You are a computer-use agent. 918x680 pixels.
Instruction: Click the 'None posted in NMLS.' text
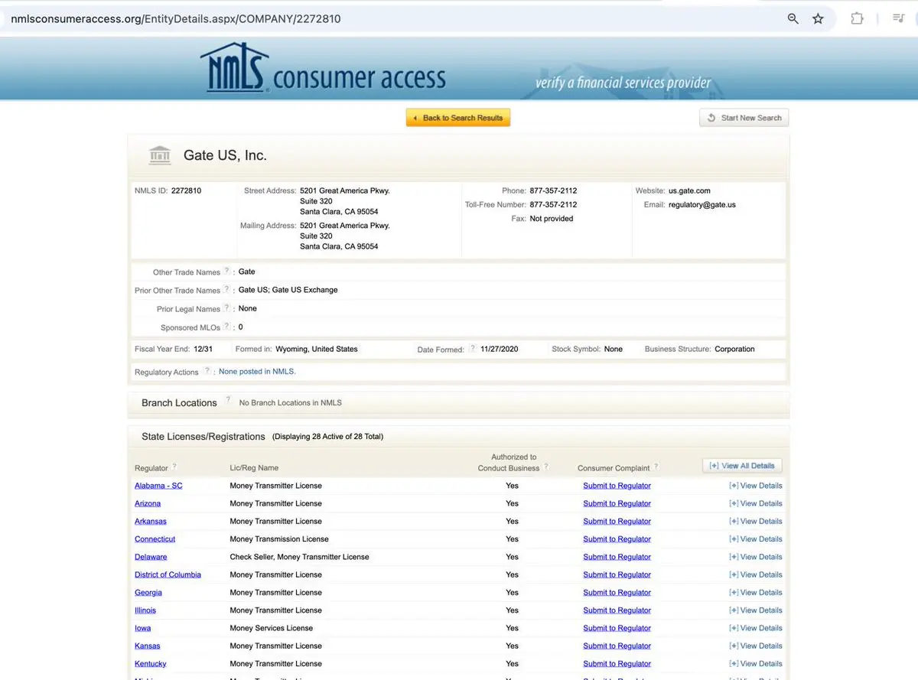[x=257, y=371]
